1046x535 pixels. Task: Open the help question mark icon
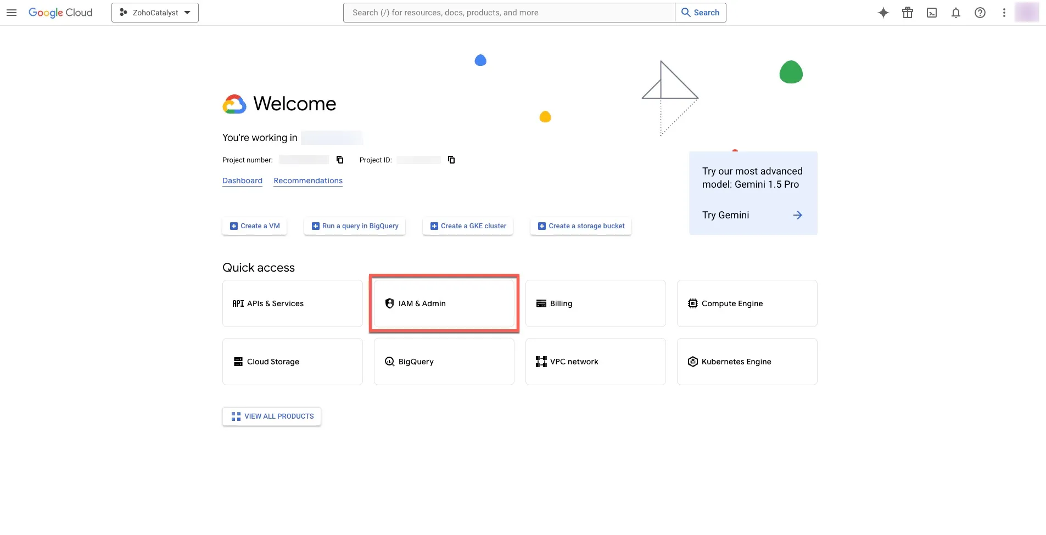point(980,13)
